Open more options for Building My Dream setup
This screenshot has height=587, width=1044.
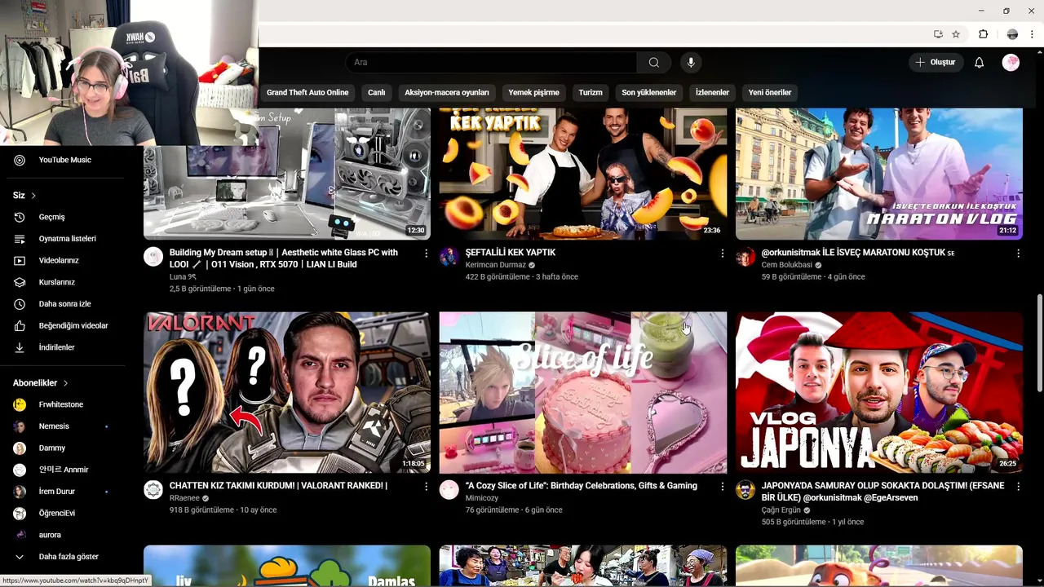point(426,254)
